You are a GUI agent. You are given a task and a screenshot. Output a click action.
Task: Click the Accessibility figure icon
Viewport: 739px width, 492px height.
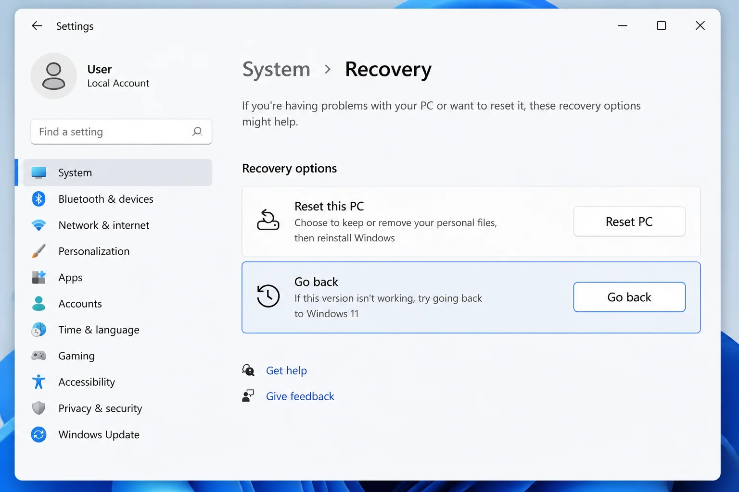[x=38, y=382]
